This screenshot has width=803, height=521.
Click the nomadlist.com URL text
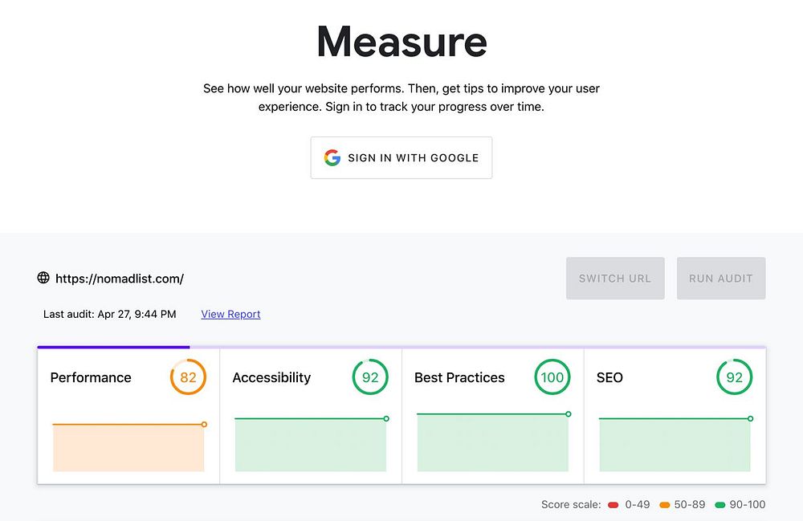tap(120, 279)
